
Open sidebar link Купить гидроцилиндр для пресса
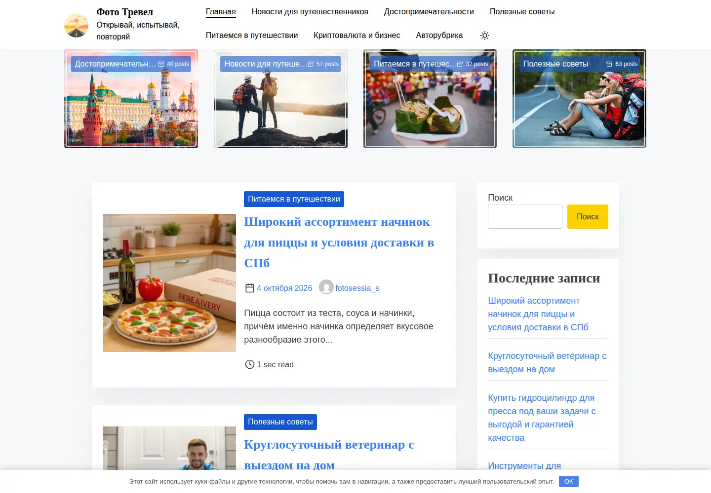point(542,418)
